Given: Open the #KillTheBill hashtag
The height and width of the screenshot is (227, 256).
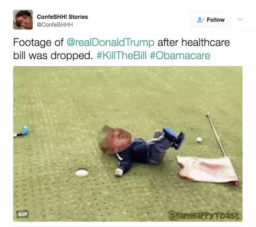Looking at the screenshot, I should pyautogui.click(x=122, y=56).
